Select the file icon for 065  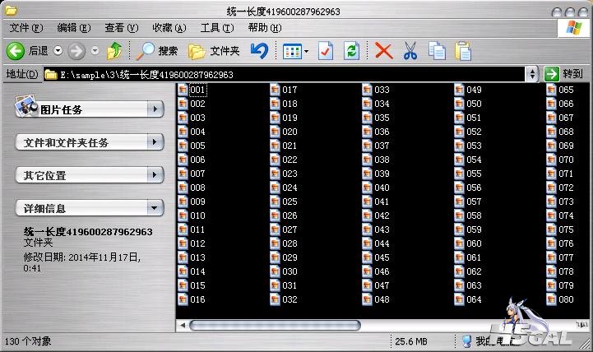[551, 90]
